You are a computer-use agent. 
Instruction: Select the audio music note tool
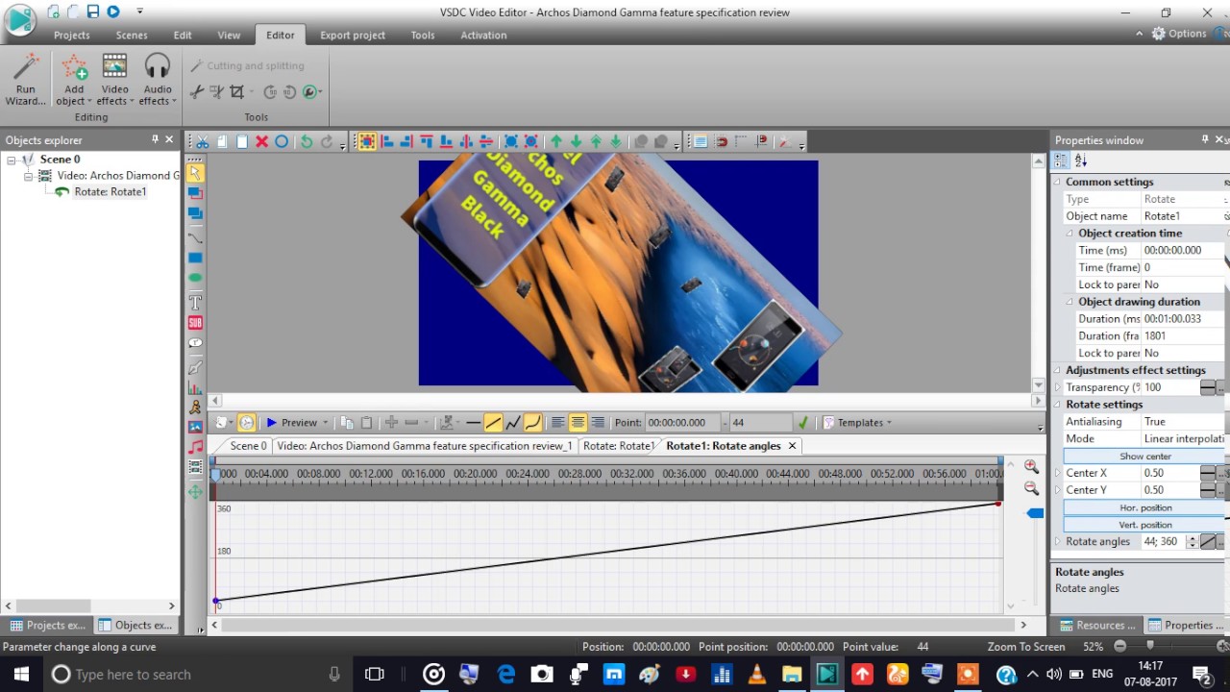(x=195, y=447)
